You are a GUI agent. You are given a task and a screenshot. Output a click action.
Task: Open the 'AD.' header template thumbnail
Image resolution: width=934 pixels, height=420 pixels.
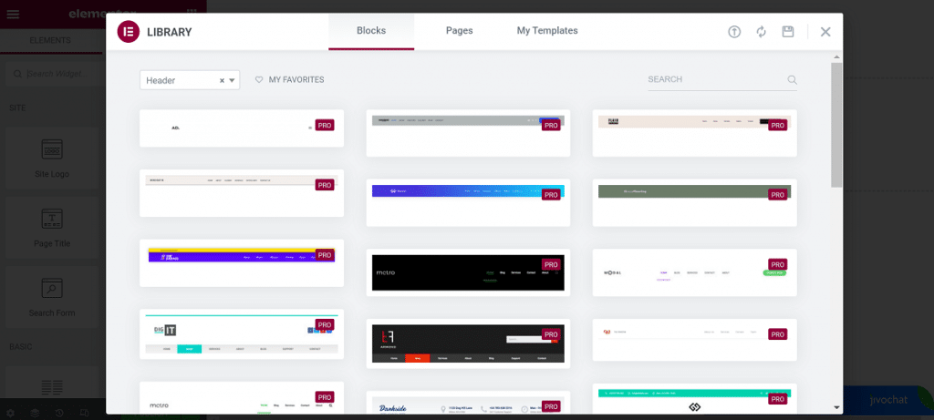pyautogui.click(x=241, y=128)
